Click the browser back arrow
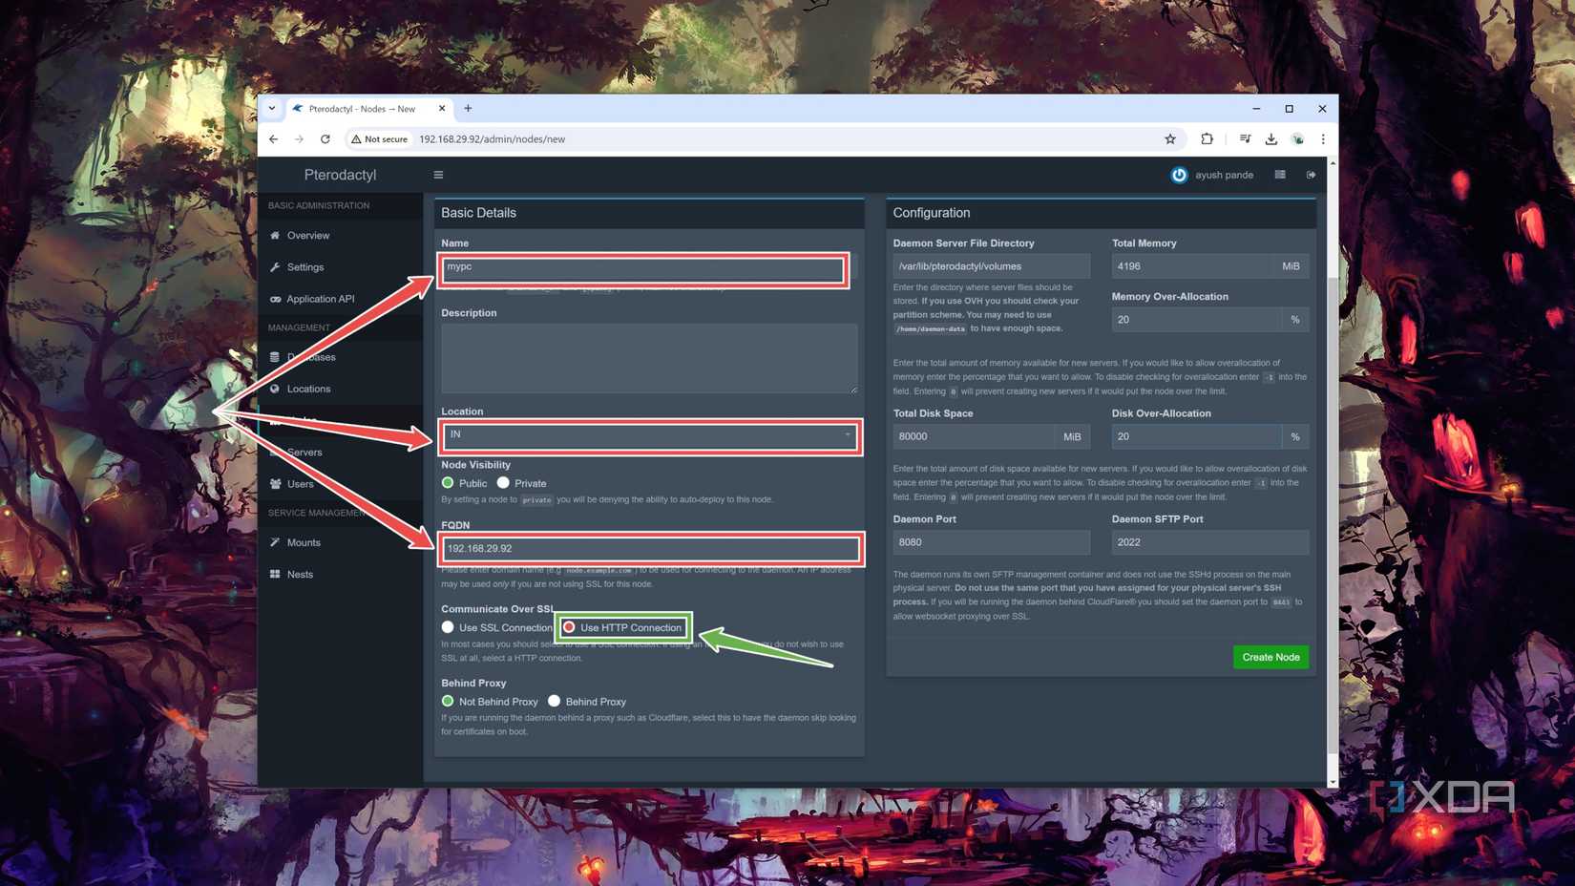Viewport: 1575px width, 886px height. coord(274,139)
